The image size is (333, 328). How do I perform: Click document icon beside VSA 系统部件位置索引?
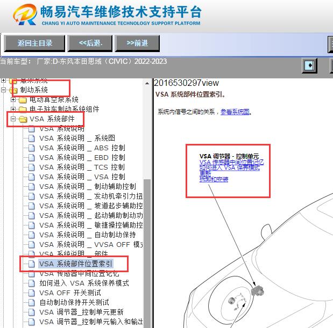pos(31,264)
